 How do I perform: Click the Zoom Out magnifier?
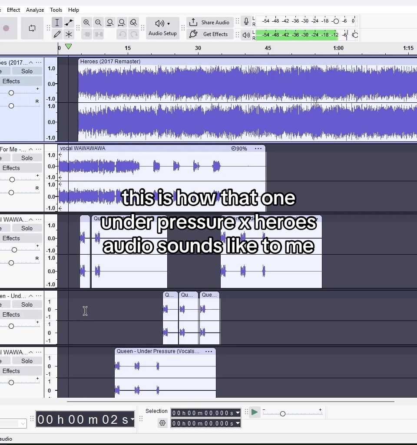pos(98,23)
